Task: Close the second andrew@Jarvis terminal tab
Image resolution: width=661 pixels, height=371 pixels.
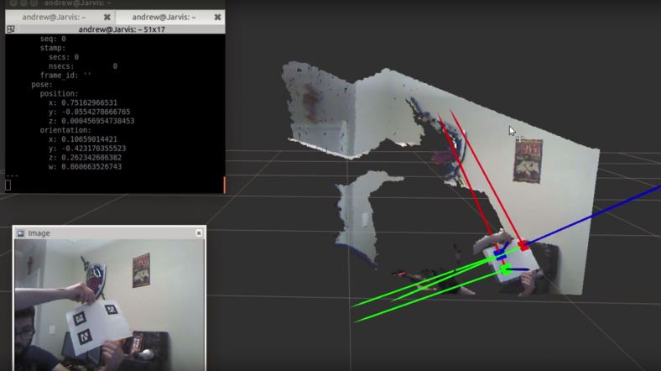Action: (x=218, y=16)
